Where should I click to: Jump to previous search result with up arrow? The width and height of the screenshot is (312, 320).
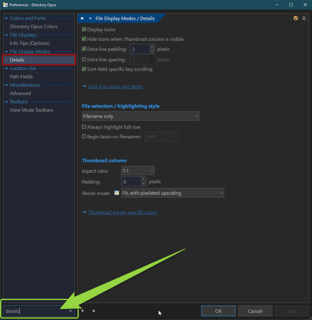[x=82, y=311]
